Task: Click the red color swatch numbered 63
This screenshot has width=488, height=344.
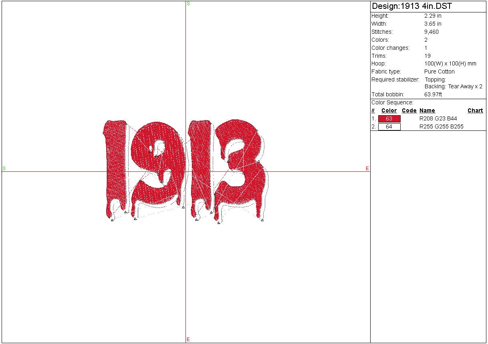Action: 389,119
